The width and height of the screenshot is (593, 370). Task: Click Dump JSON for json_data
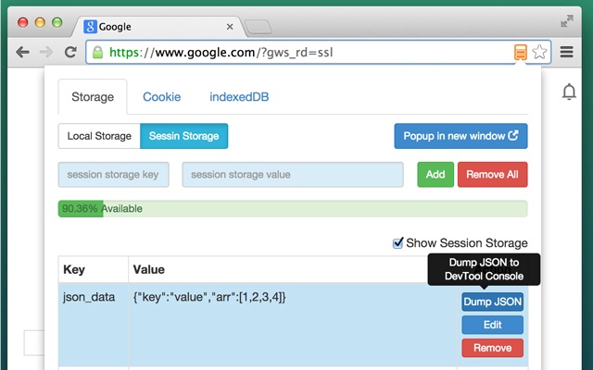click(x=492, y=302)
